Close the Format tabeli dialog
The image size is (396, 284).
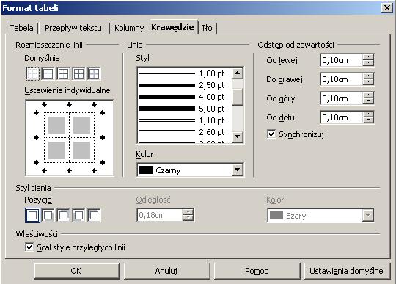[x=387, y=8]
